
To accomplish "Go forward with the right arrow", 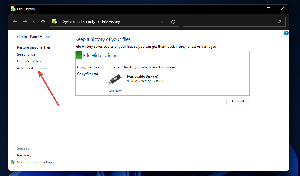I will [x=25, y=22].
